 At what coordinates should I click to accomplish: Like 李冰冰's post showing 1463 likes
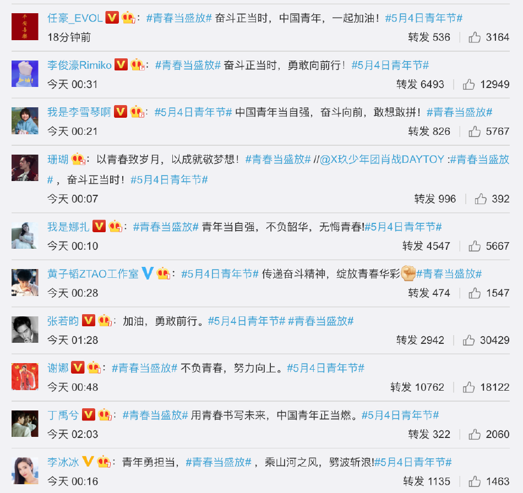pos(475,481)
